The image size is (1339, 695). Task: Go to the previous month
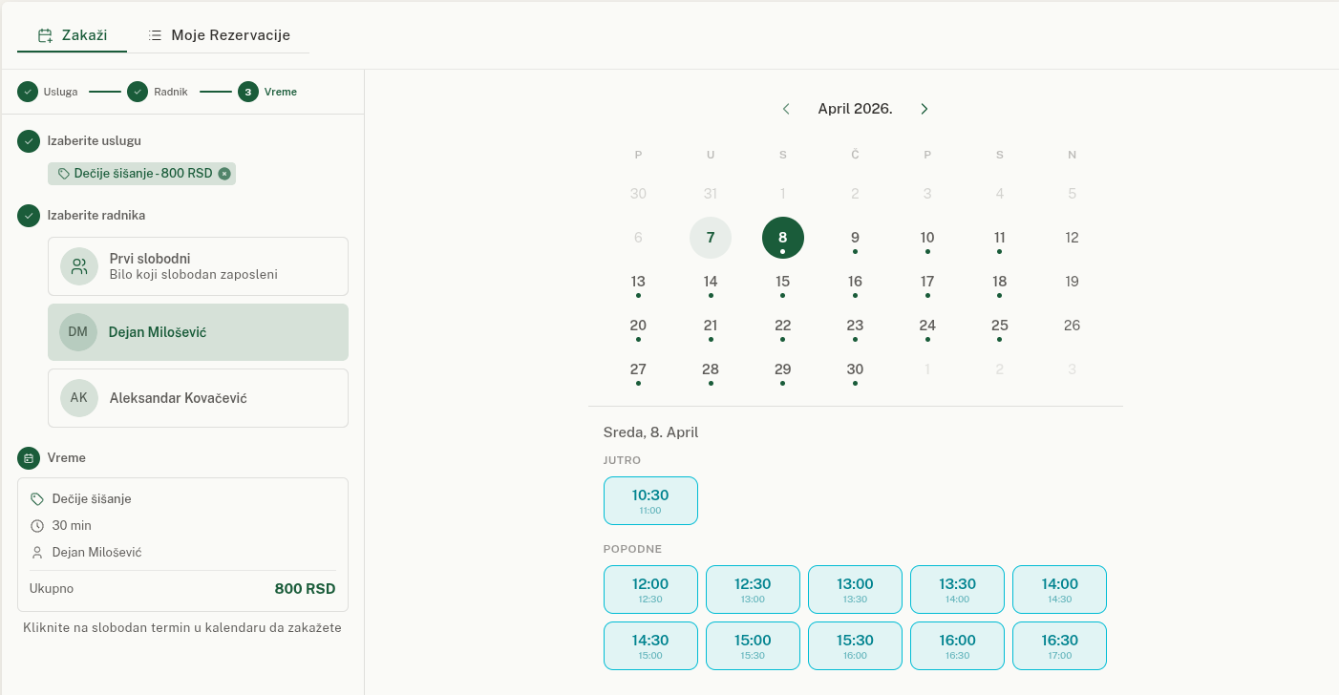pos(786,109)
